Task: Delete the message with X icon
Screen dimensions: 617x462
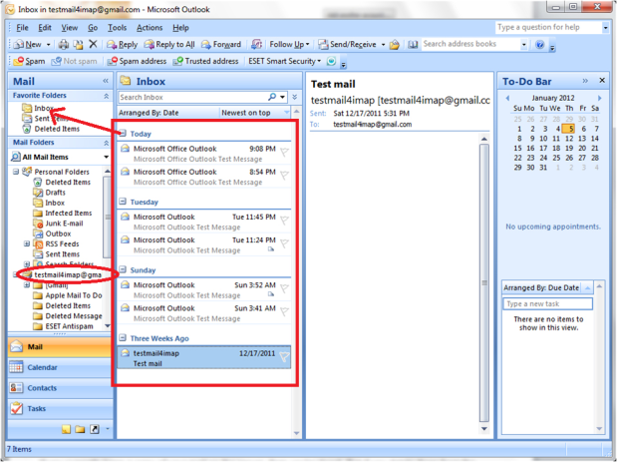Action: tap(93, 44)
